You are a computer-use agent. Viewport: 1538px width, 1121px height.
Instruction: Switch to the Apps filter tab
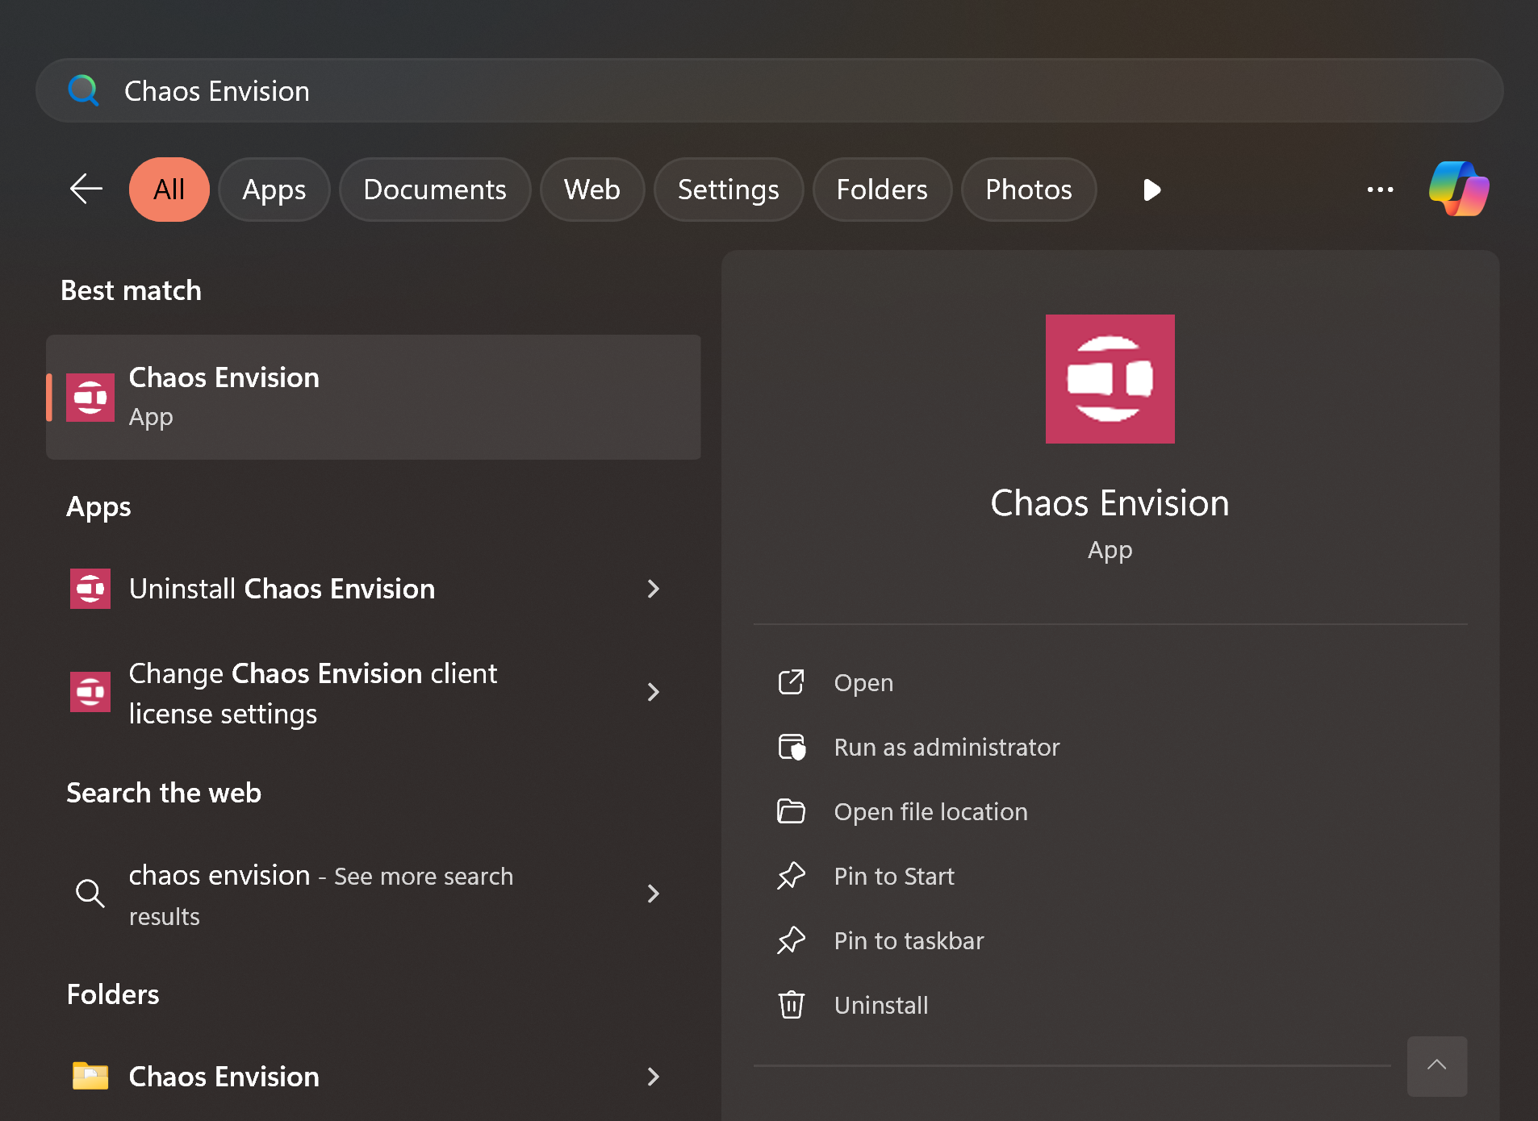click(274, 190)
